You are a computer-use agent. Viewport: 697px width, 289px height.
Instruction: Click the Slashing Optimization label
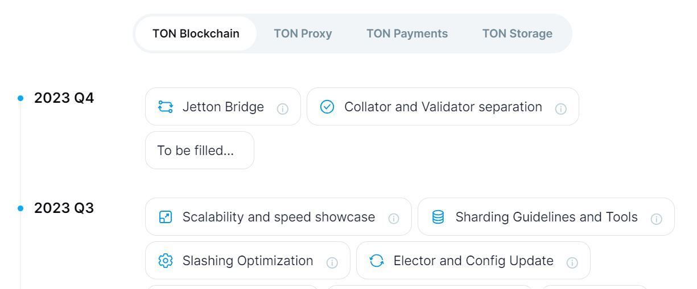click(x=248, y=261)
